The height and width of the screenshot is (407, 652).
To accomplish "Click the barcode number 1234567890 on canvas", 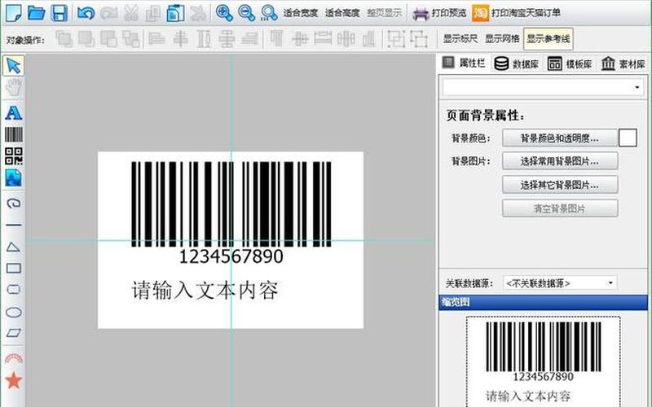I will click(x=231, y=256).
